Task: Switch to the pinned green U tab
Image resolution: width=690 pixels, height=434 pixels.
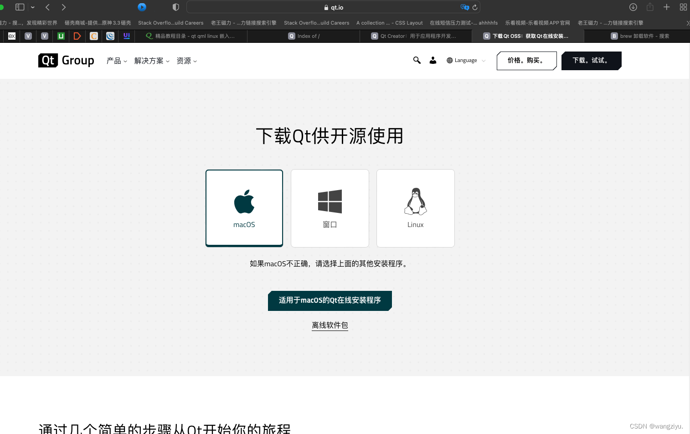Action: pyautogui.click(x=61, y=36)
